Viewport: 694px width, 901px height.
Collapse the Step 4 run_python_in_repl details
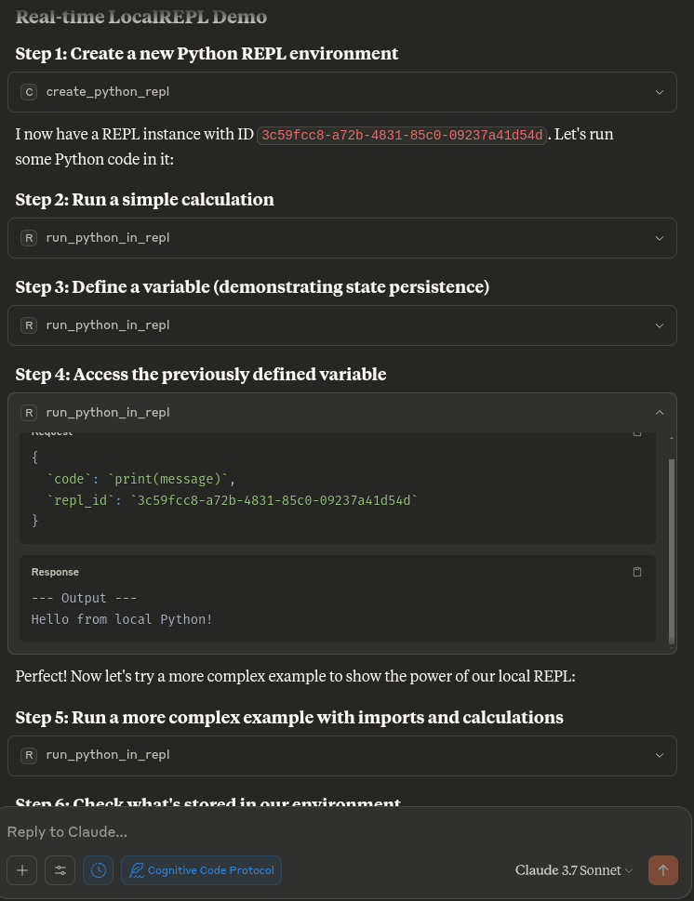[660, 412]
